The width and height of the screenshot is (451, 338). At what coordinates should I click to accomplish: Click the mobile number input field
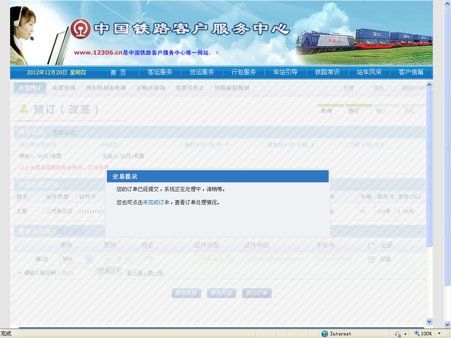tap(336, 259)
